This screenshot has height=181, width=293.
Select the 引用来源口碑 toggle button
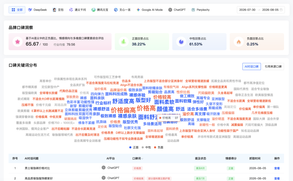point(273,67)
